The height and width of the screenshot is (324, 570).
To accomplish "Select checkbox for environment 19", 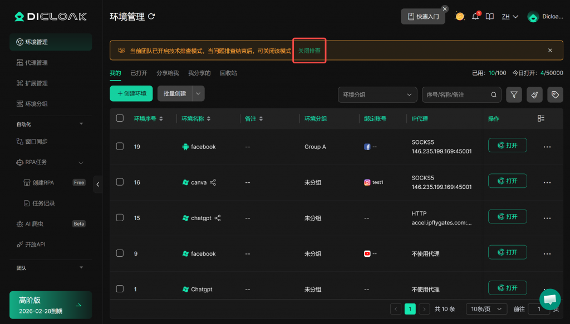I will [120, 146].
